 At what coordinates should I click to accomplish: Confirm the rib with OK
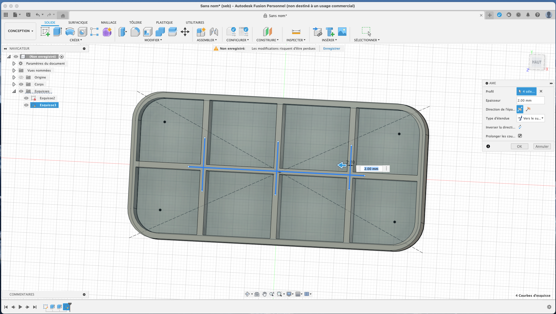pyautogui.click(x=519, y=146)
